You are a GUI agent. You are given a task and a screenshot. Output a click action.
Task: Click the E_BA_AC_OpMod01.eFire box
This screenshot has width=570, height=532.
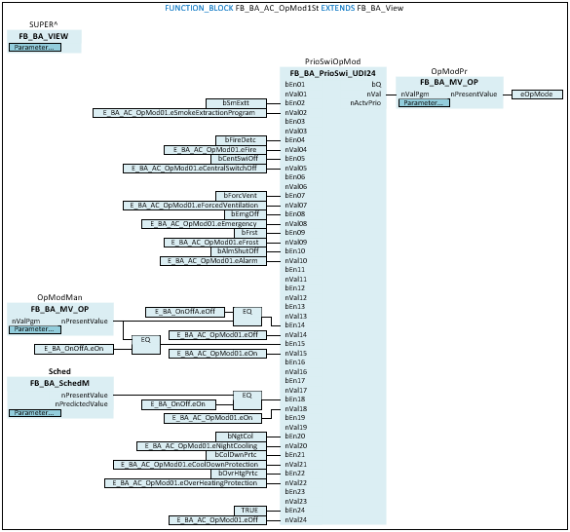[x=214, y=150]
